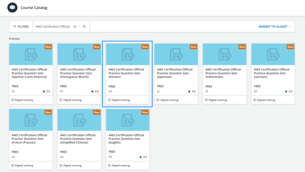Click the Digital training icon on Japanese card
This screenshot has width=305, height=172.
pos(158,100)
